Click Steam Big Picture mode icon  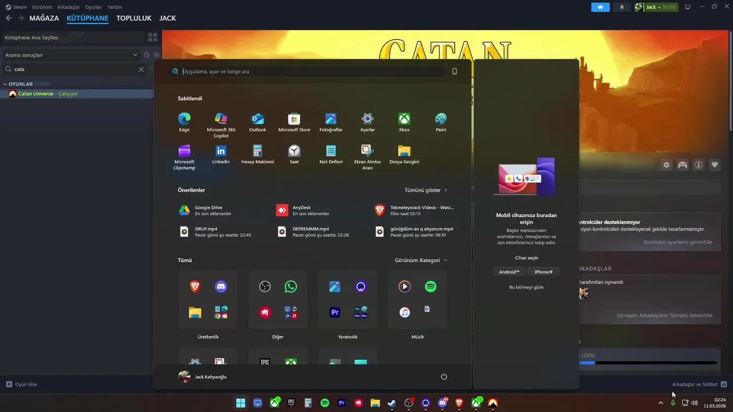point(688,7)
